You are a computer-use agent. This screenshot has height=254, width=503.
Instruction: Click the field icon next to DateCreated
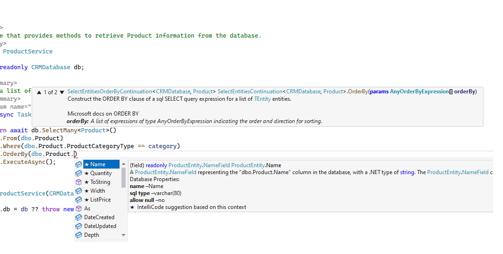pyautogui.click(x=79, y=217)
